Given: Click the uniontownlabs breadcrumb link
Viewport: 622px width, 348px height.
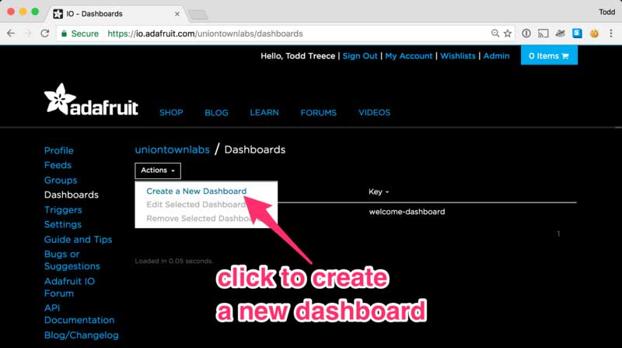Looking at the screenshot, I should point(172,149).
